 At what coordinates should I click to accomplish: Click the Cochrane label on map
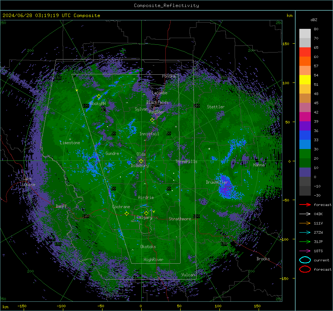[x=121, y=207]
